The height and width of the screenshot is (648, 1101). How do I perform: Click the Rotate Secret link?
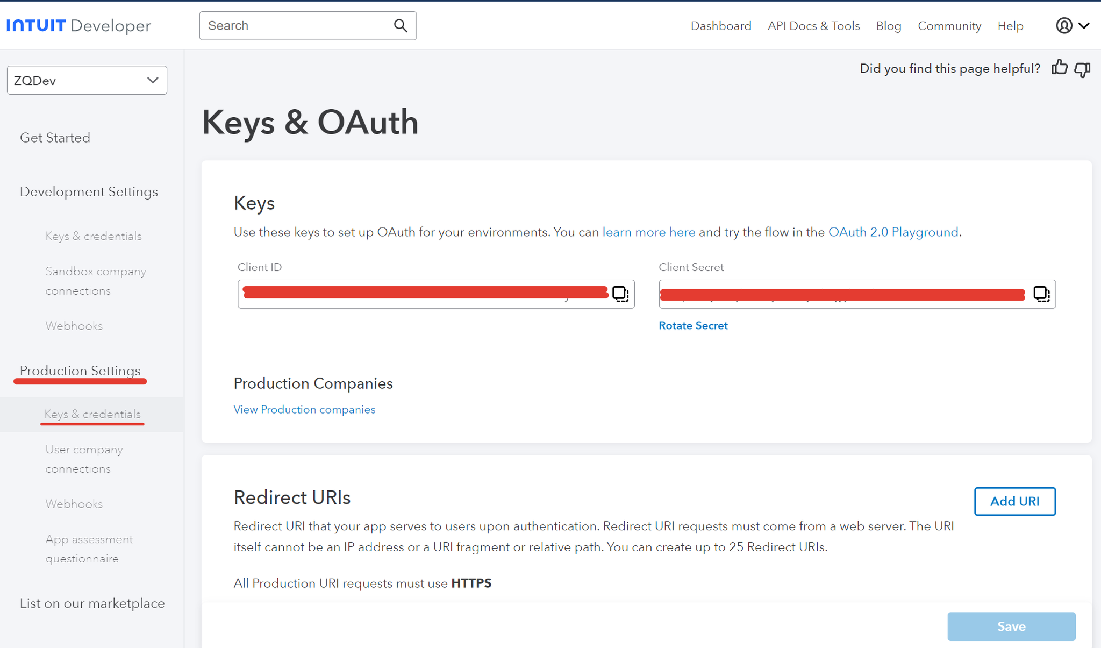tap(693, 325)
